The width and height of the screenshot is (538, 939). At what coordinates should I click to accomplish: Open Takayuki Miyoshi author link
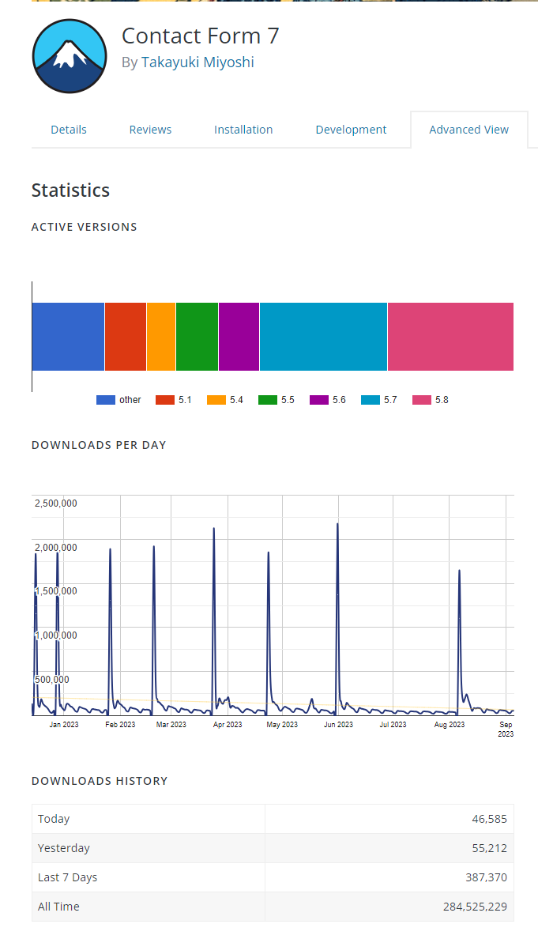(198, 62)
